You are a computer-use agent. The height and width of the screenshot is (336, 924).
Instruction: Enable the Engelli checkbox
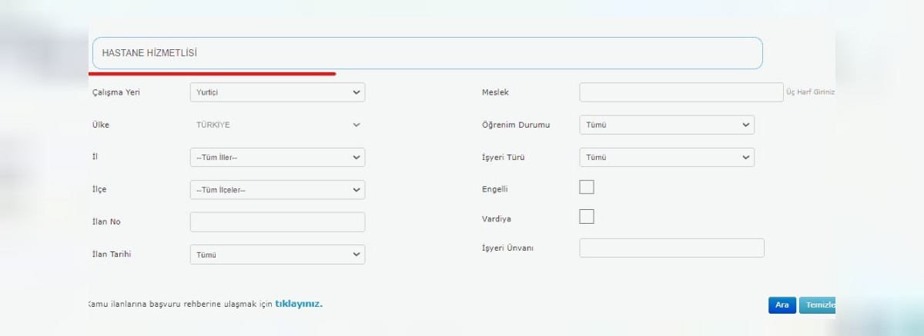(x=587, y=187)
